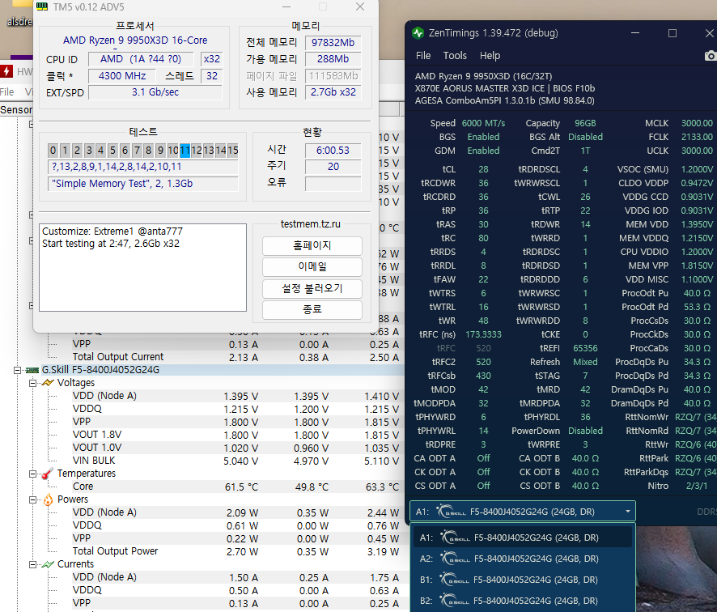Click the tCL value 28 in ZenTimings

coord(483,169)
